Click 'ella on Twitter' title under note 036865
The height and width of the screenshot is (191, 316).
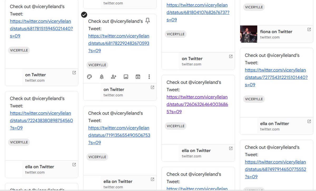tap(196, 151)
